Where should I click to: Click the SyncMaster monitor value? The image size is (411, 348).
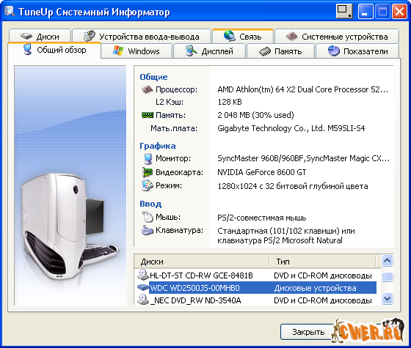304,158
